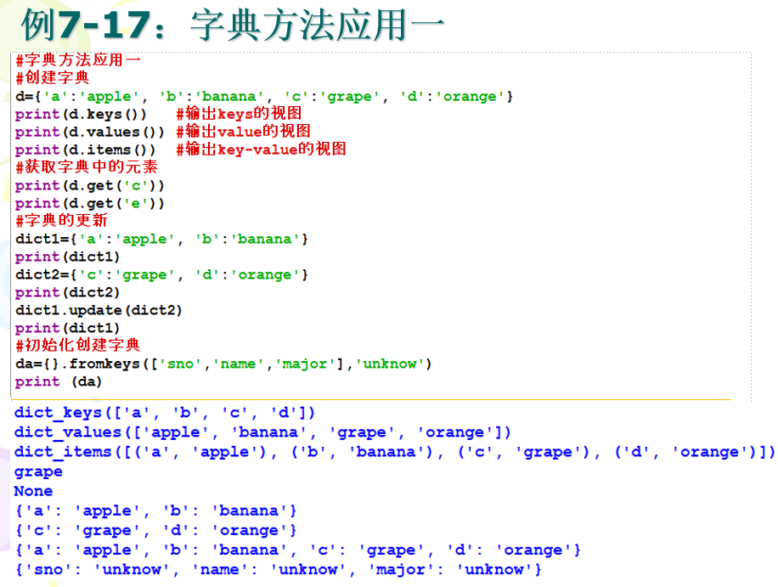Image resolution: width=778 pixels, height=587 pixels.
Task: Click the None output line
Action: click(x=32, y=491)
